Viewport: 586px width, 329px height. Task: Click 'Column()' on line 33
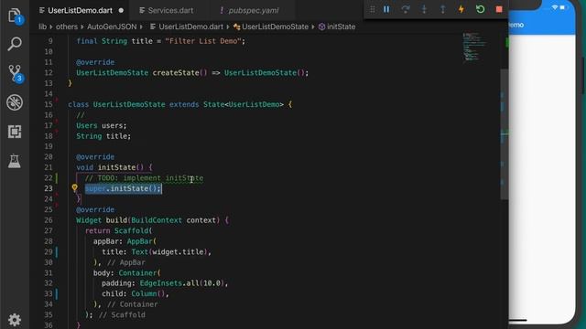click(148, 293)
